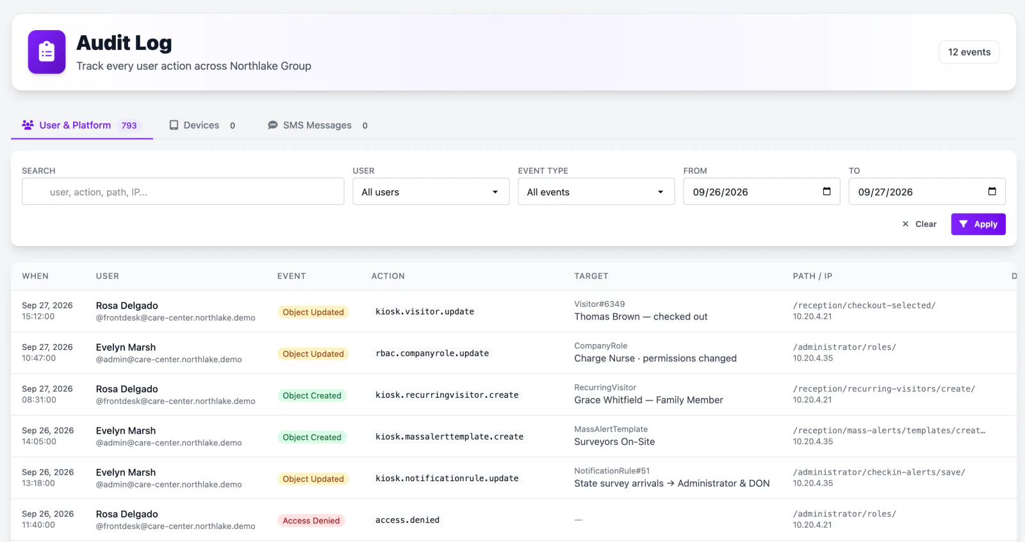
Task: Click the WHEN column header
Action: click(x=35, y=276)
